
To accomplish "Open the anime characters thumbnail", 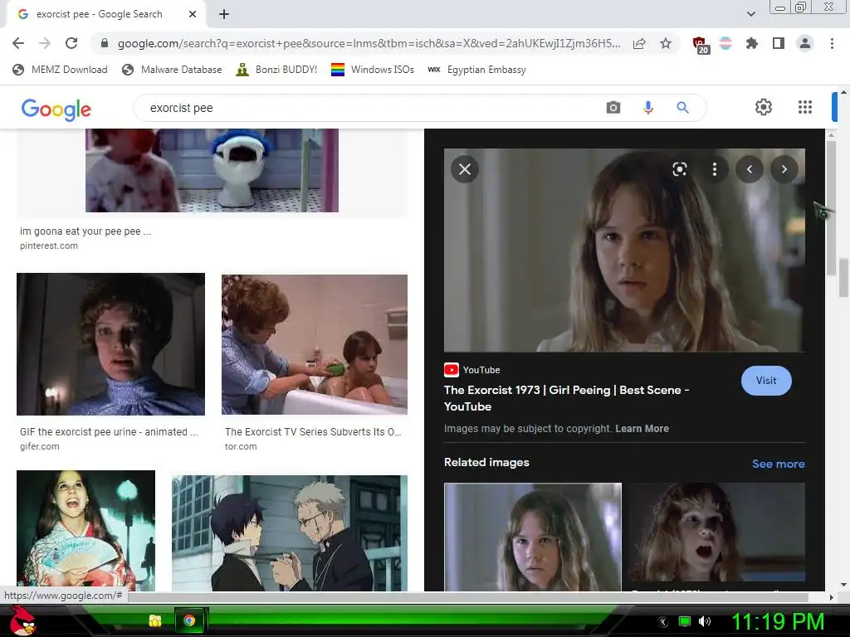I will [x=290, y=533].
